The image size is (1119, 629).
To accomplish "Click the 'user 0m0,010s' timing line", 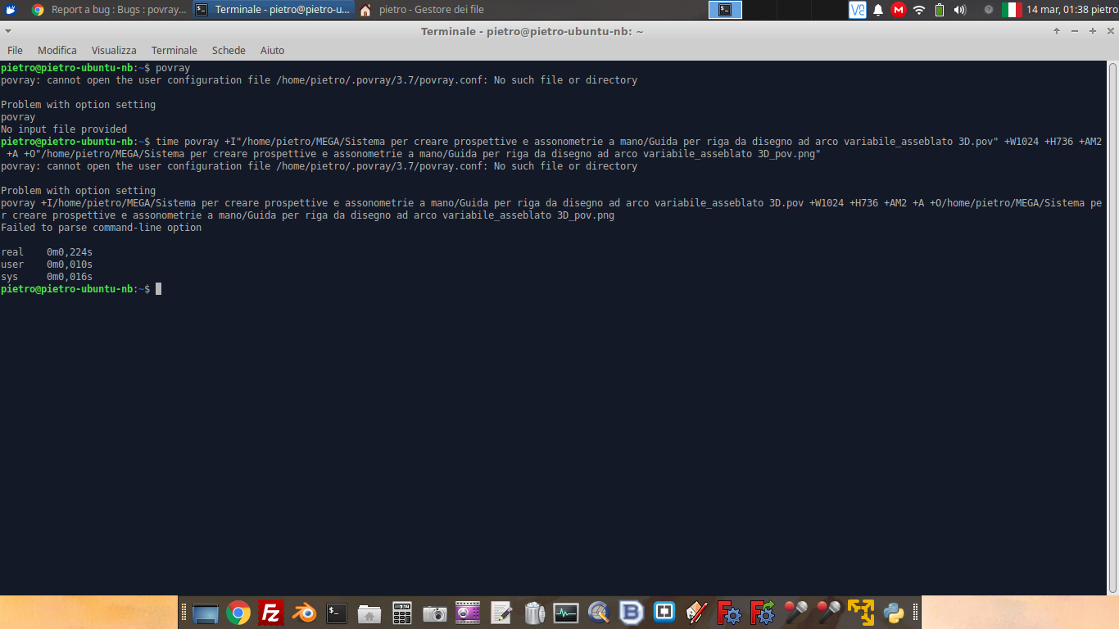I will [47, 265].
